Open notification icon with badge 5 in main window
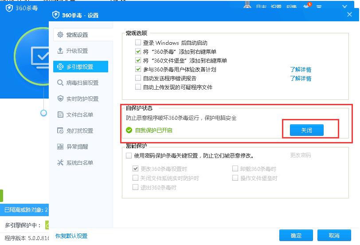Viewport: 360px width, 245px height. (x=307, y=6)
